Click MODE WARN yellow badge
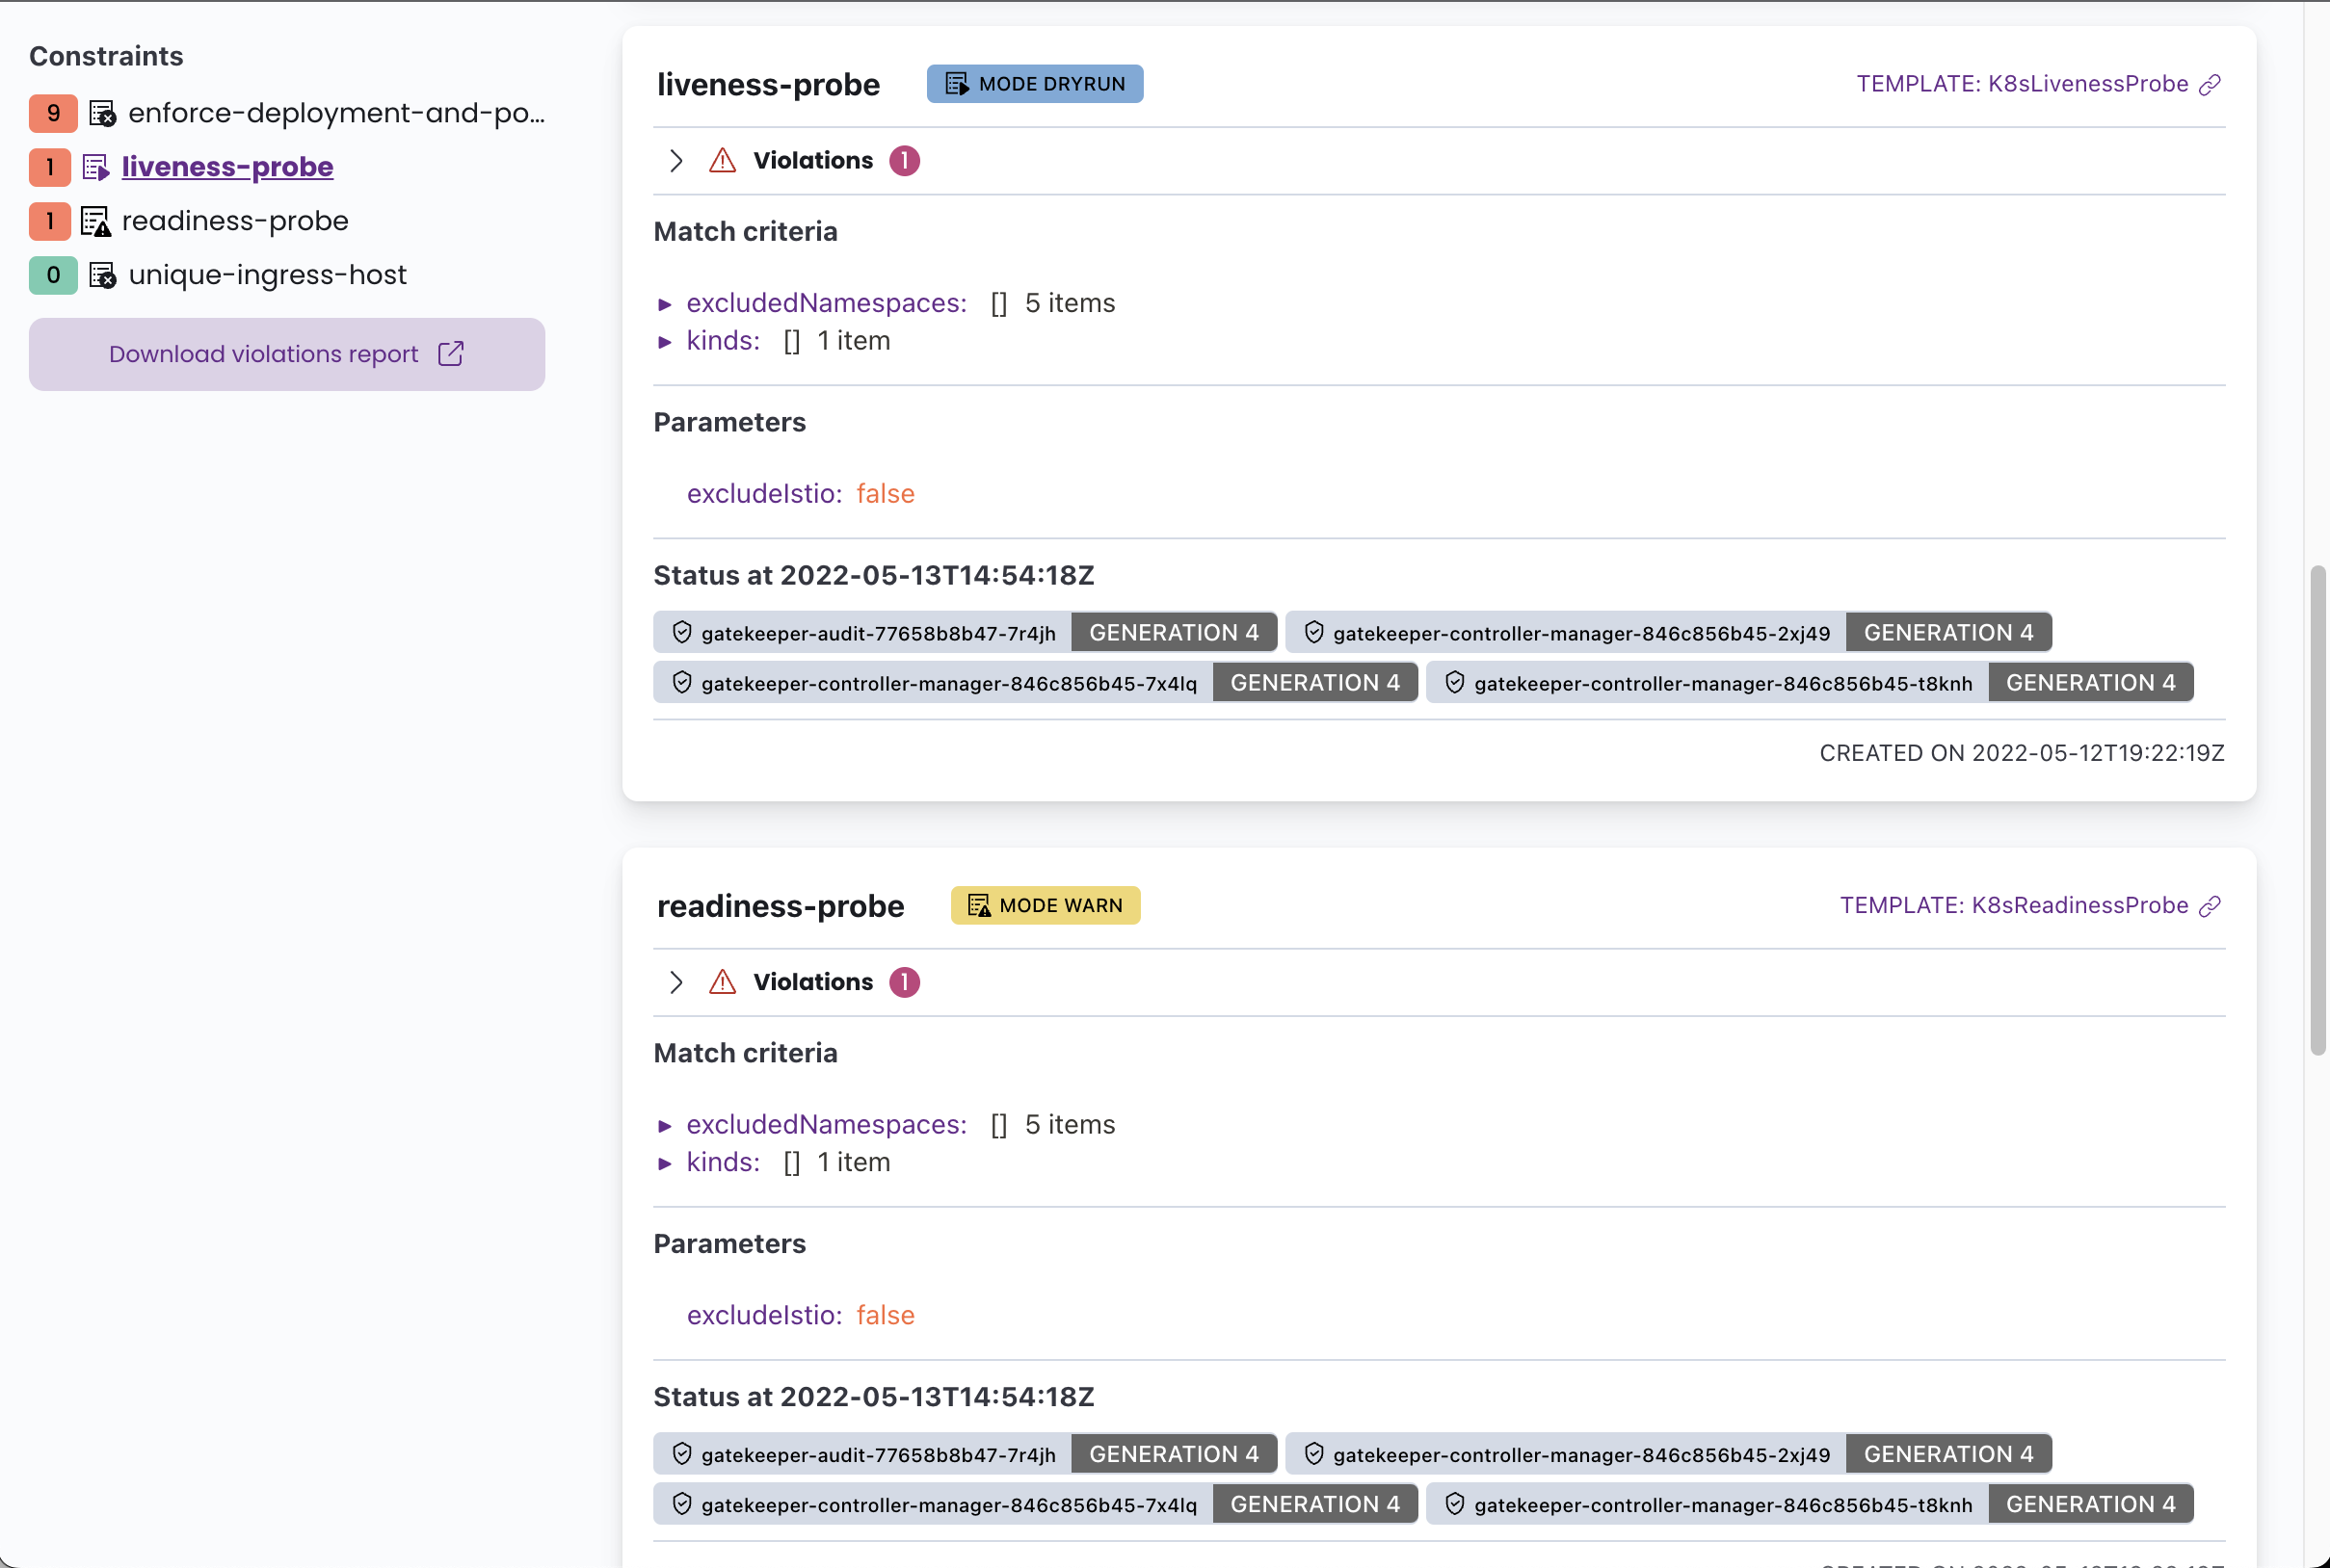This screenshot has height=1568, width=2330. coord(1045,905)
